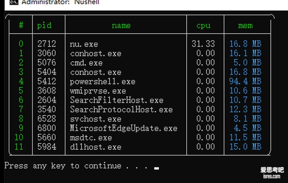Select pid 2712 in the table
The width and height of the screenshot is (288, 183).
click(47, 44)
